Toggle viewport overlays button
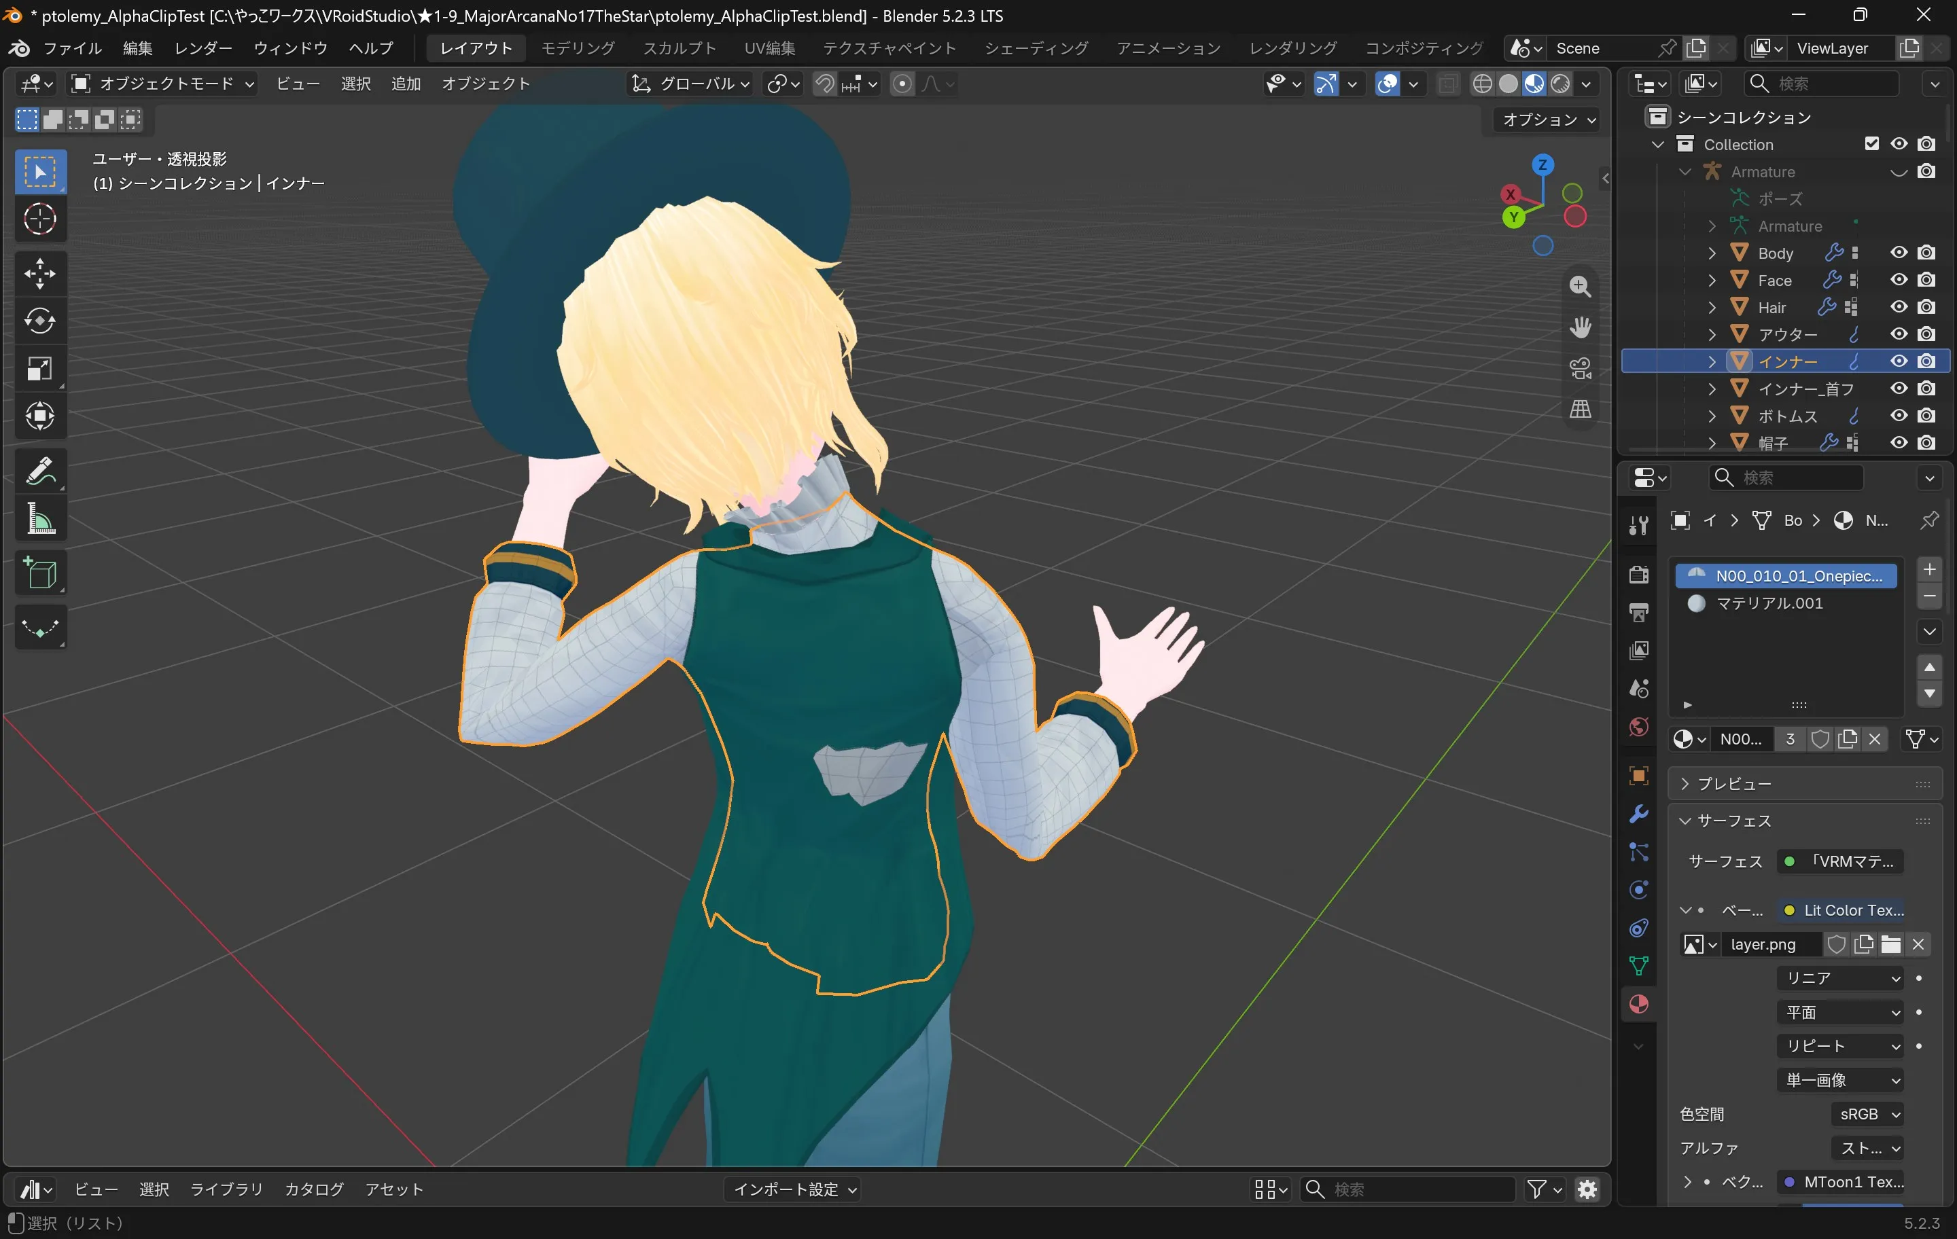 tap(1388, 84)
